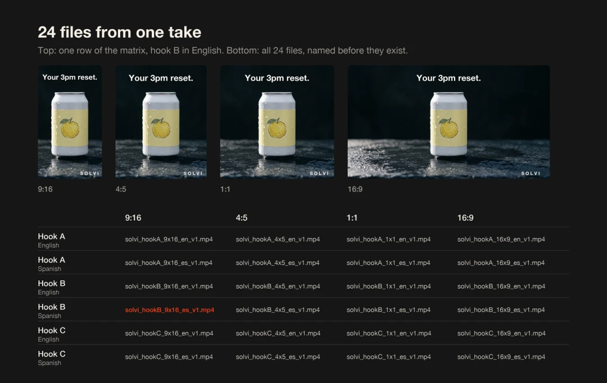The width and height of the screenshot is (607, 383).
Task: Select file solvi_hookC_4x5_en_v1.mp4
Action: [278, 334]
